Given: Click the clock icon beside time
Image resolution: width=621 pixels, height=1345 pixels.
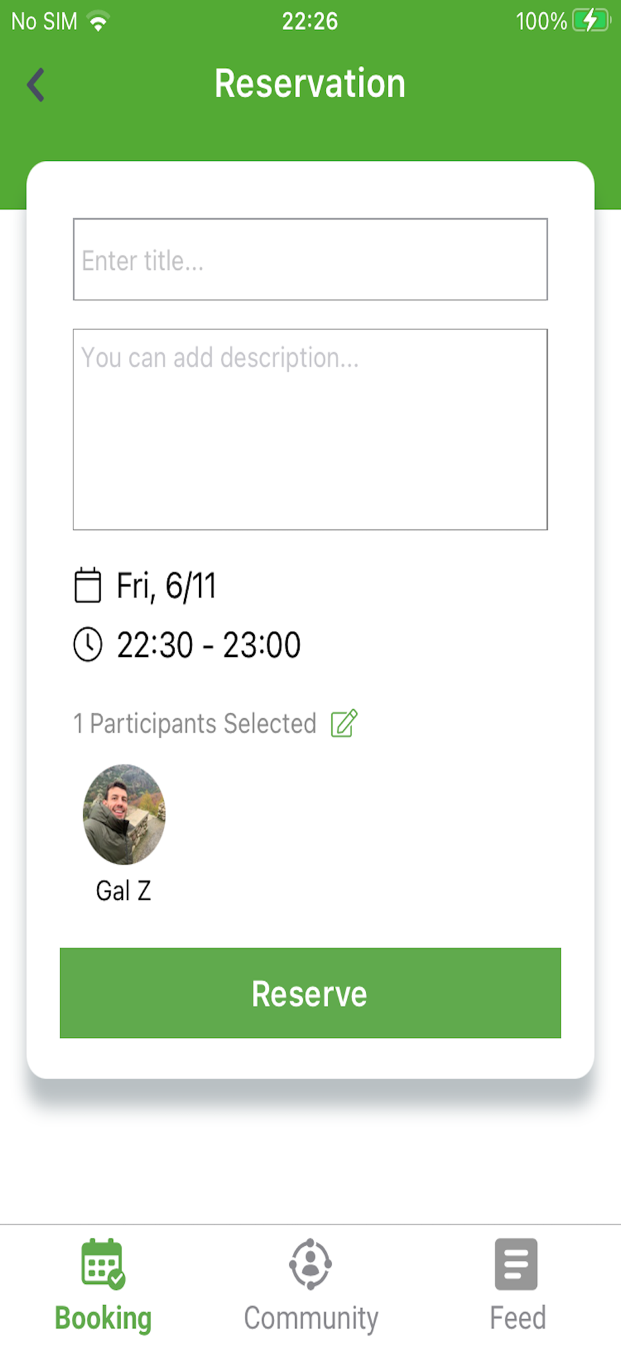Looking at the screenshot, I should pos(87,645).
